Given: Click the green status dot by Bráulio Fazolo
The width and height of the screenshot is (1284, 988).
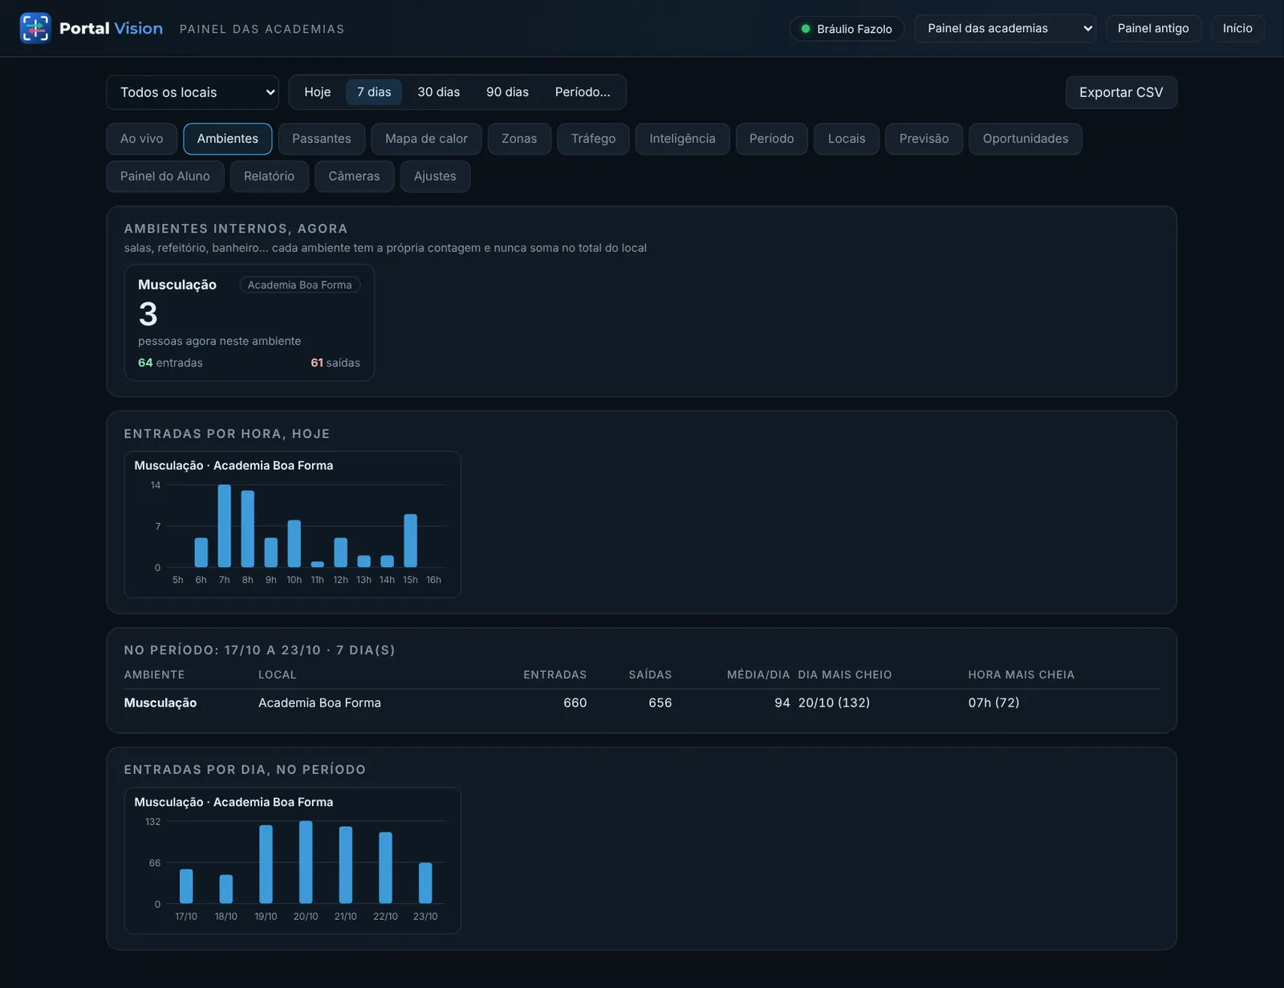Looking at the screenshot, I should pyautogui.click(x=806, y=29).
